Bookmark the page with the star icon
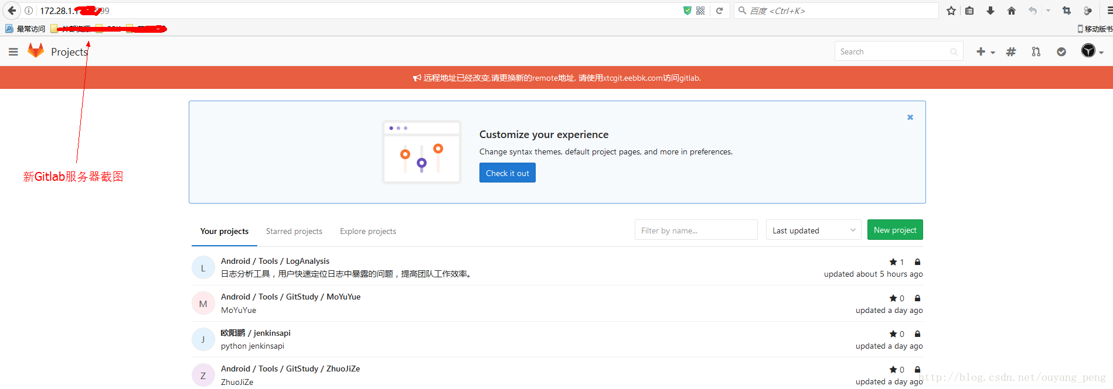Screen dimensions: 1113x389 click(951, 11)
